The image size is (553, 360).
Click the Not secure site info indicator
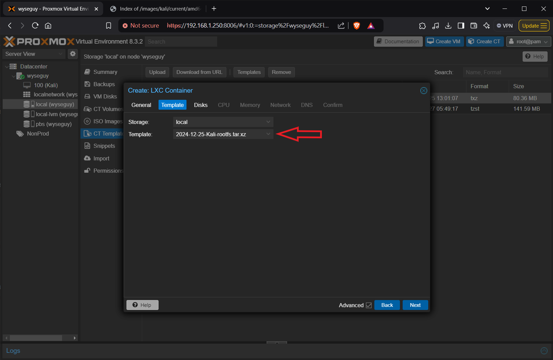click(141, 26)
